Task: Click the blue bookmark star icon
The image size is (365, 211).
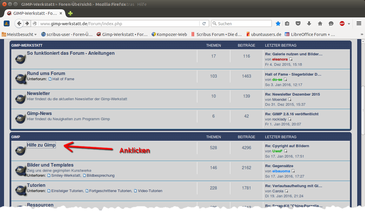Action: tap(278, 23)
